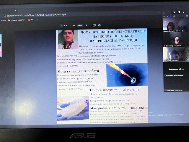Image resolution: width=189 pixels, height=142 pixels.
Task: Click the share page icon in the address bar
Action: coord(164,12)
